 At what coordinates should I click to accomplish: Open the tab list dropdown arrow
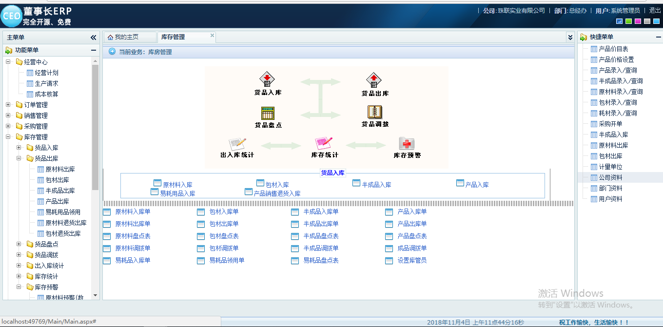570,37
